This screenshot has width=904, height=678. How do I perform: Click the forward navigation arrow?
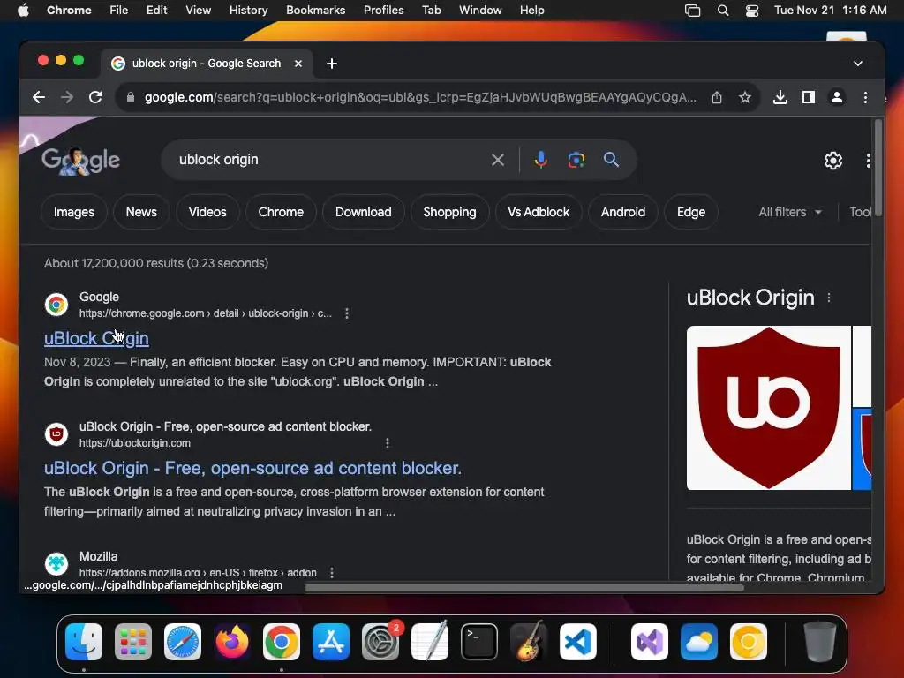tap(67, 97)
